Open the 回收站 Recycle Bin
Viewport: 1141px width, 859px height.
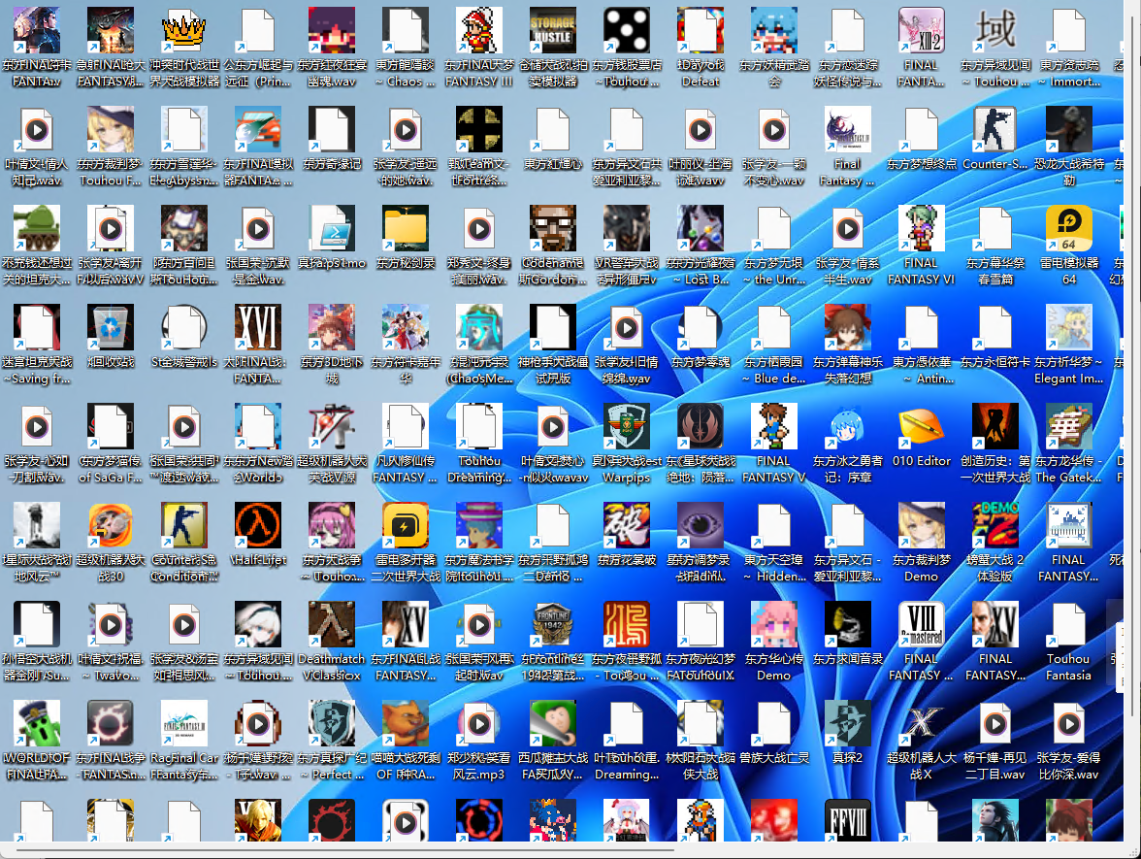(x=111, y=328)
